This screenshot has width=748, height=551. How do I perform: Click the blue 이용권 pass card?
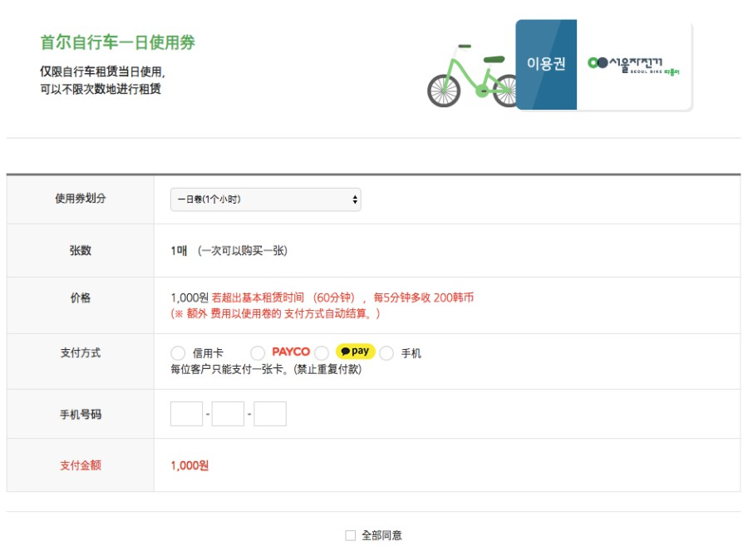[x=546, y=64]
